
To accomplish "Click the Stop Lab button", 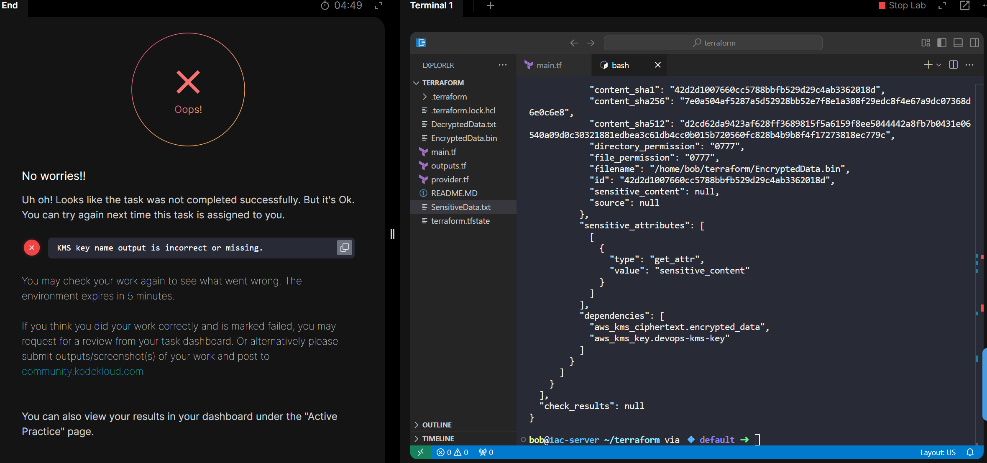I will click(902, 6).
